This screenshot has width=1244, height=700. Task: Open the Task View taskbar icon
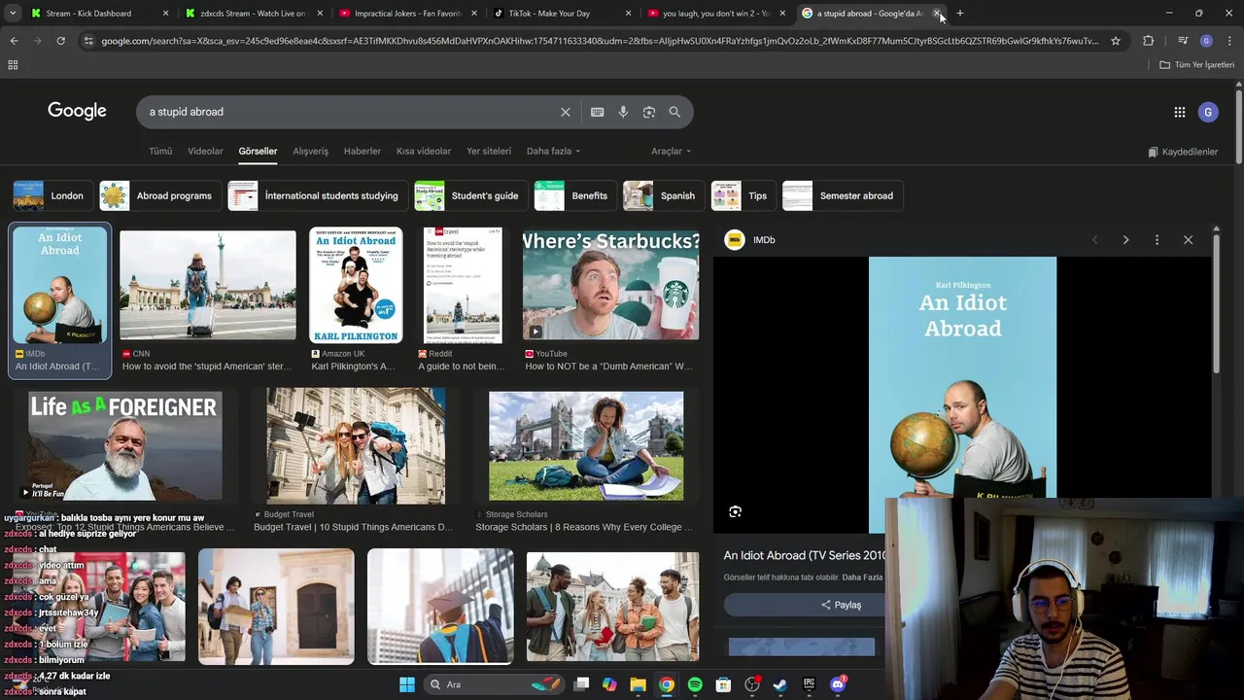coord(581,684)
